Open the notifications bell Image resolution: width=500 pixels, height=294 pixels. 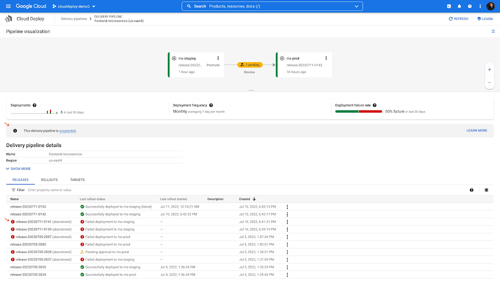459,6
